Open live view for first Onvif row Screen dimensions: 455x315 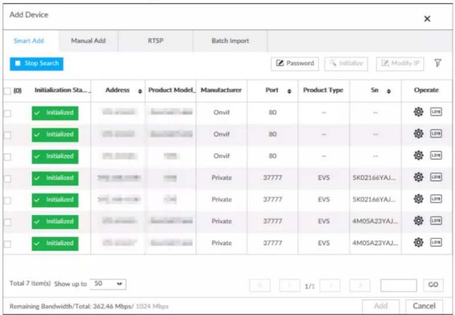point(436,112)
